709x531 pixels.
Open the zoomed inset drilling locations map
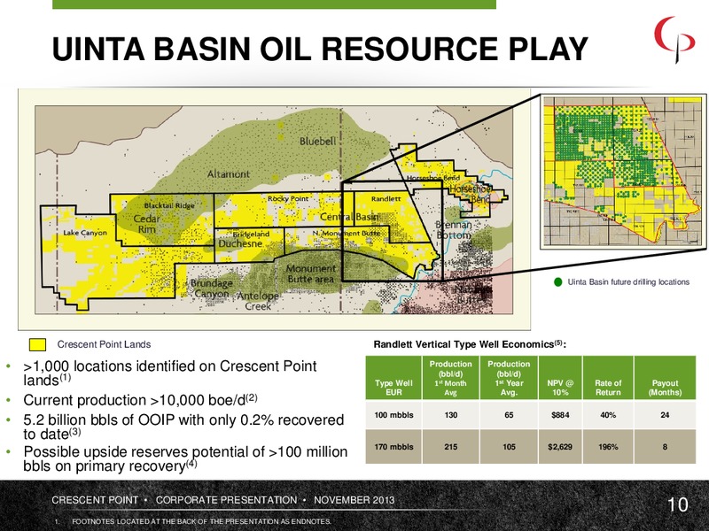click(623, 172)
